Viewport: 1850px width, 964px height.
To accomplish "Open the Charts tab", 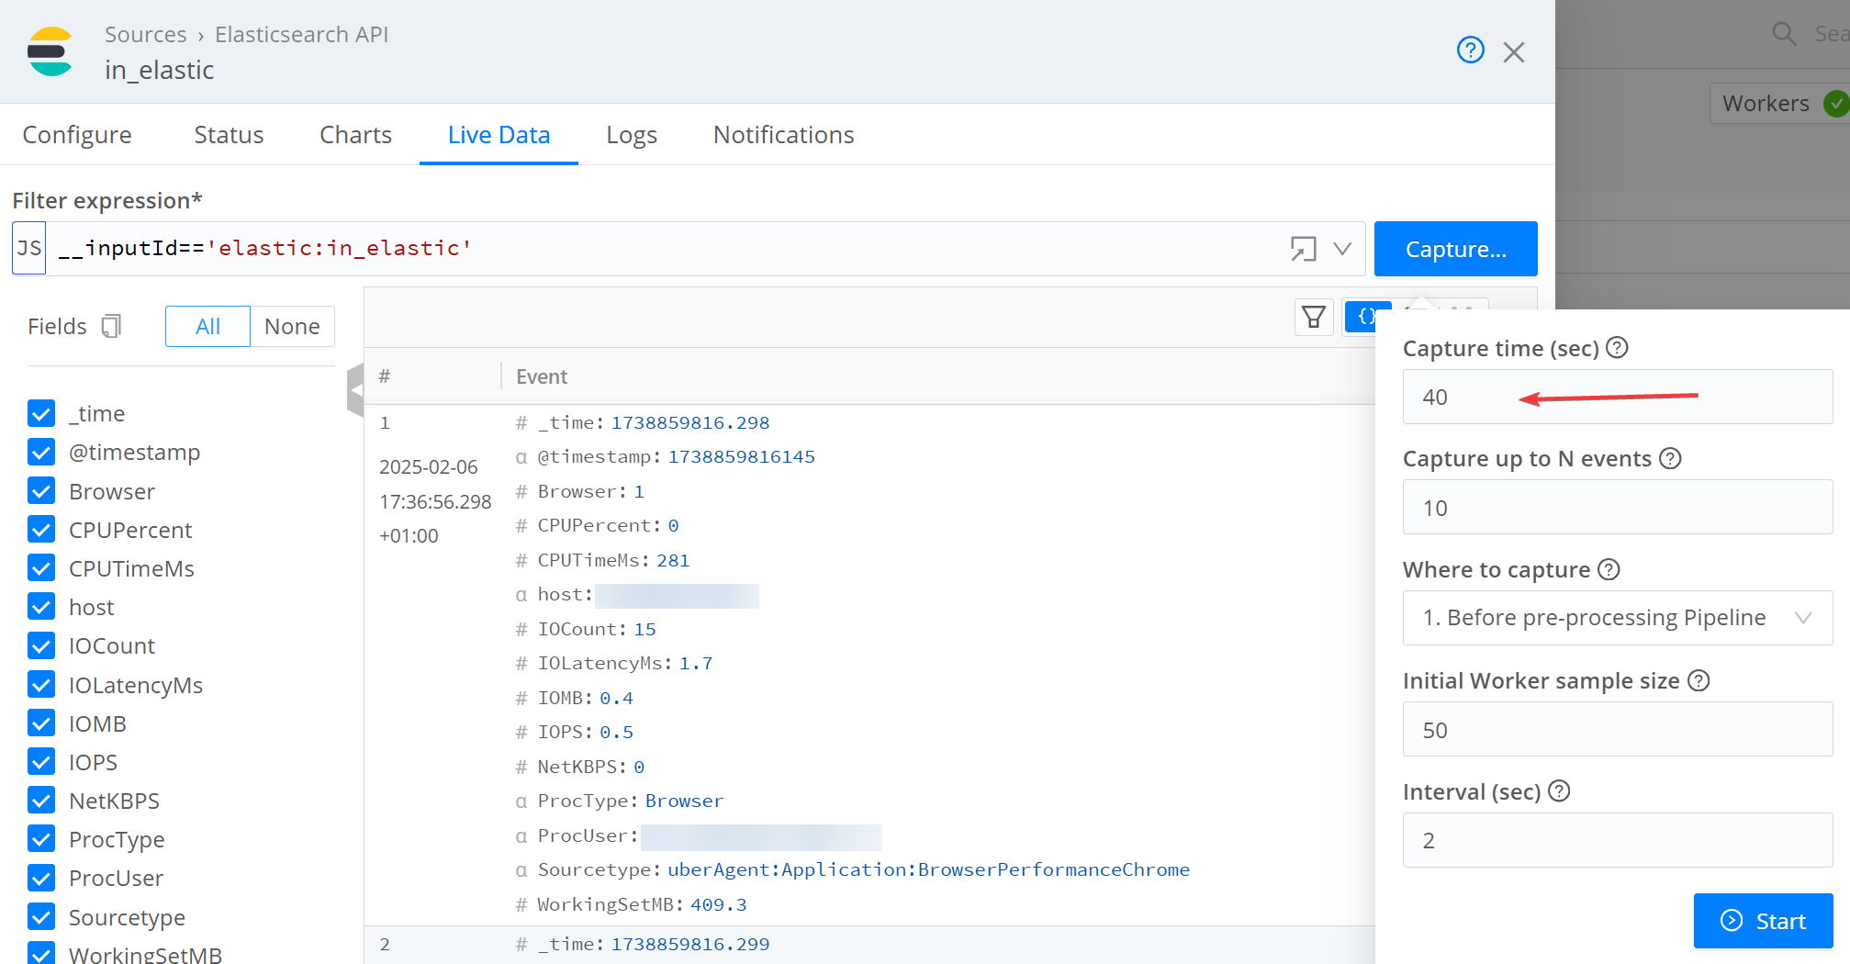I will point(355,135).
